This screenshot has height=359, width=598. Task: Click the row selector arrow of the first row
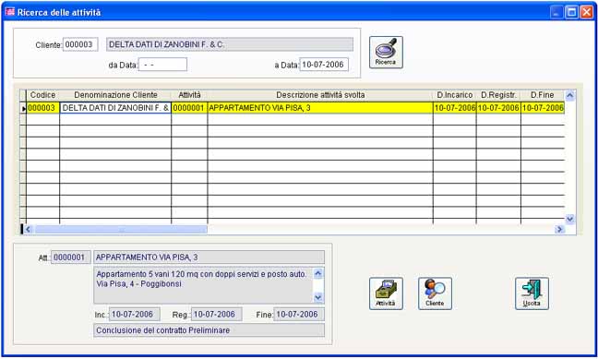(x=23, y=108)
